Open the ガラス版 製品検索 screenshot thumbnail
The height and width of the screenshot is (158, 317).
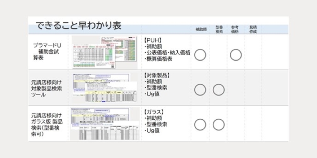coord(105,124)
